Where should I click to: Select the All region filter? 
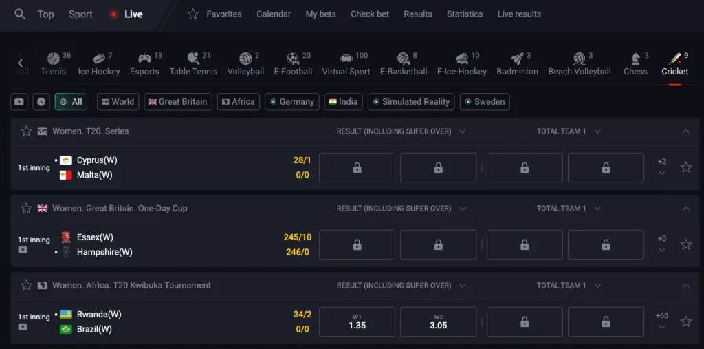point(71,102)
